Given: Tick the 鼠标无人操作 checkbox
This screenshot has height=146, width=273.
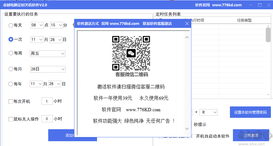Looking at the screenshot, I should (x=11, y=119).
